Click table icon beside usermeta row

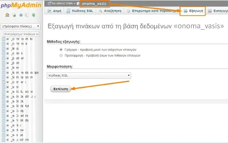pos(3,82)
